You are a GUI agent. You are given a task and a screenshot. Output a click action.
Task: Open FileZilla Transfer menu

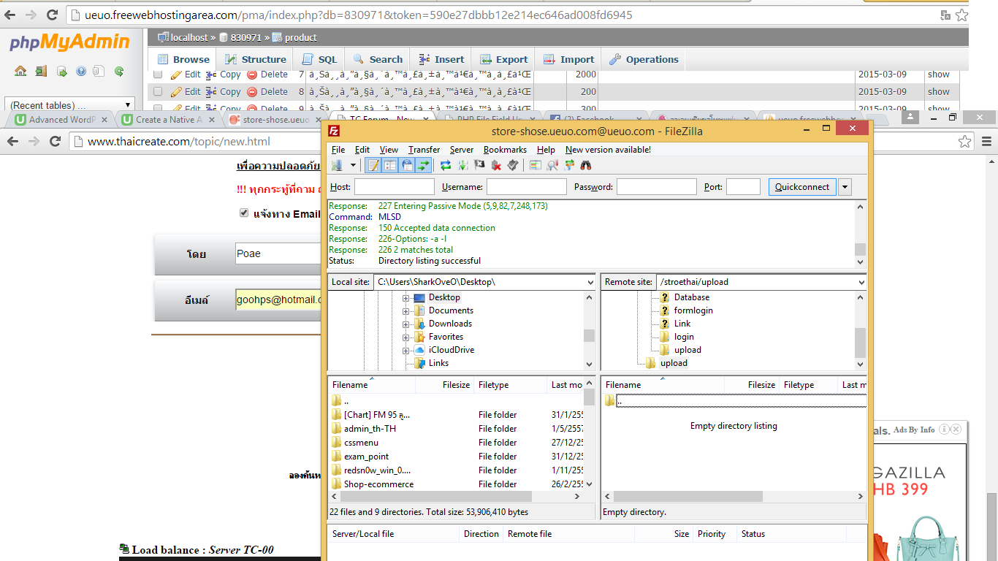(x=424, y=150)
